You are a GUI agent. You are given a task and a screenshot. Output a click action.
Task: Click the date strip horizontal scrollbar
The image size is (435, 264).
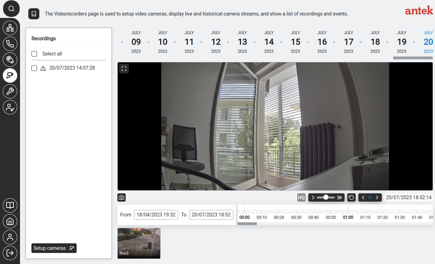point(413,58)
